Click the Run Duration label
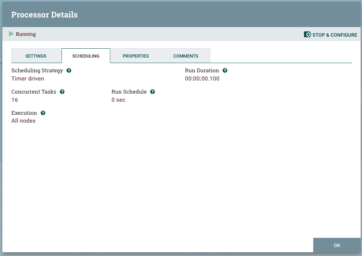 tap(202, 71)
